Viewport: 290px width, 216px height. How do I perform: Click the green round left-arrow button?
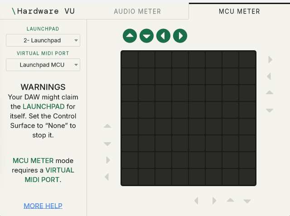pyautogui.click(x=163, y=36)
